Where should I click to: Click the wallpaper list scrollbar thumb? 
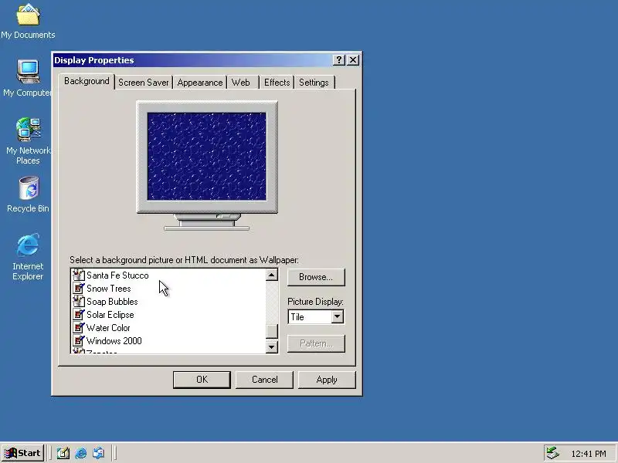coord(272,331)
